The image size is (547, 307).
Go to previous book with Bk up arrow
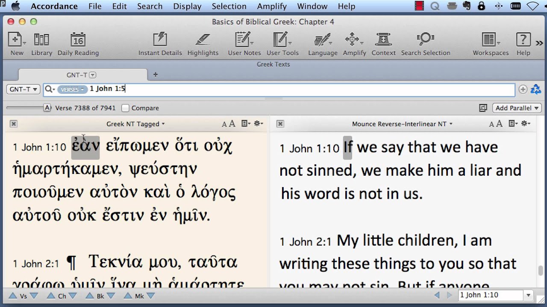90,296
